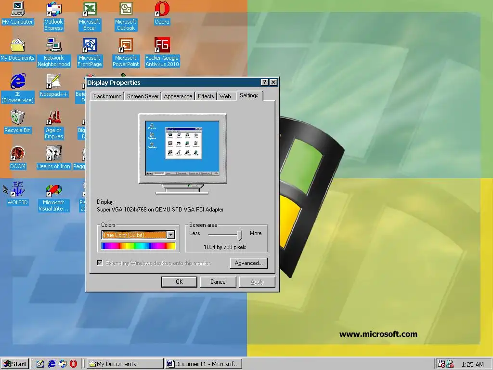Click the color spectrum bar under Colors
Viewport: 493px width, 370px height.
click(138, 246)
